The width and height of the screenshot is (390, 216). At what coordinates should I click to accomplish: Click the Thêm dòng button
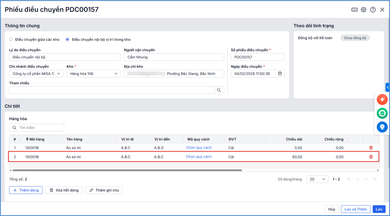point(26,190)
